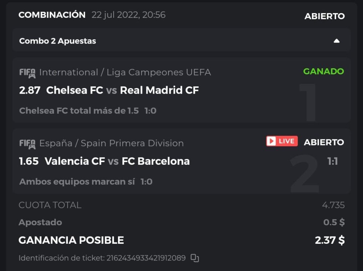The width and height of the screenshot is (363, 271).
Task: Click the ABIERTO status in the header
Action: point(325,16)
